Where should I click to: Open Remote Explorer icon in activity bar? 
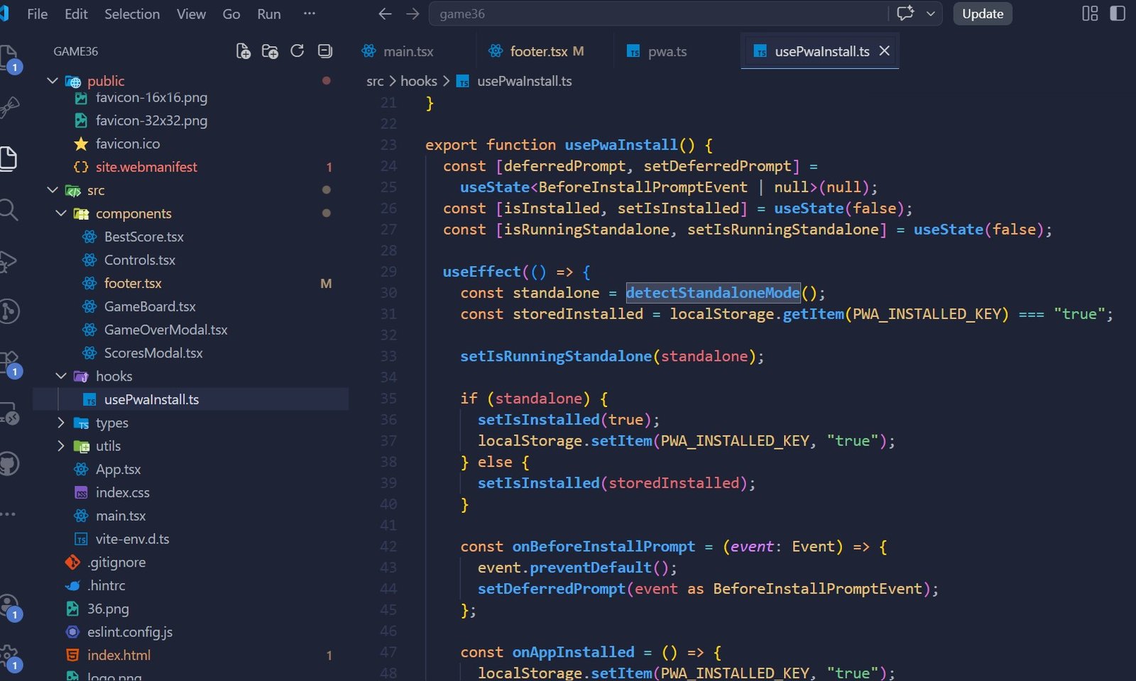(x=9, y=414)
